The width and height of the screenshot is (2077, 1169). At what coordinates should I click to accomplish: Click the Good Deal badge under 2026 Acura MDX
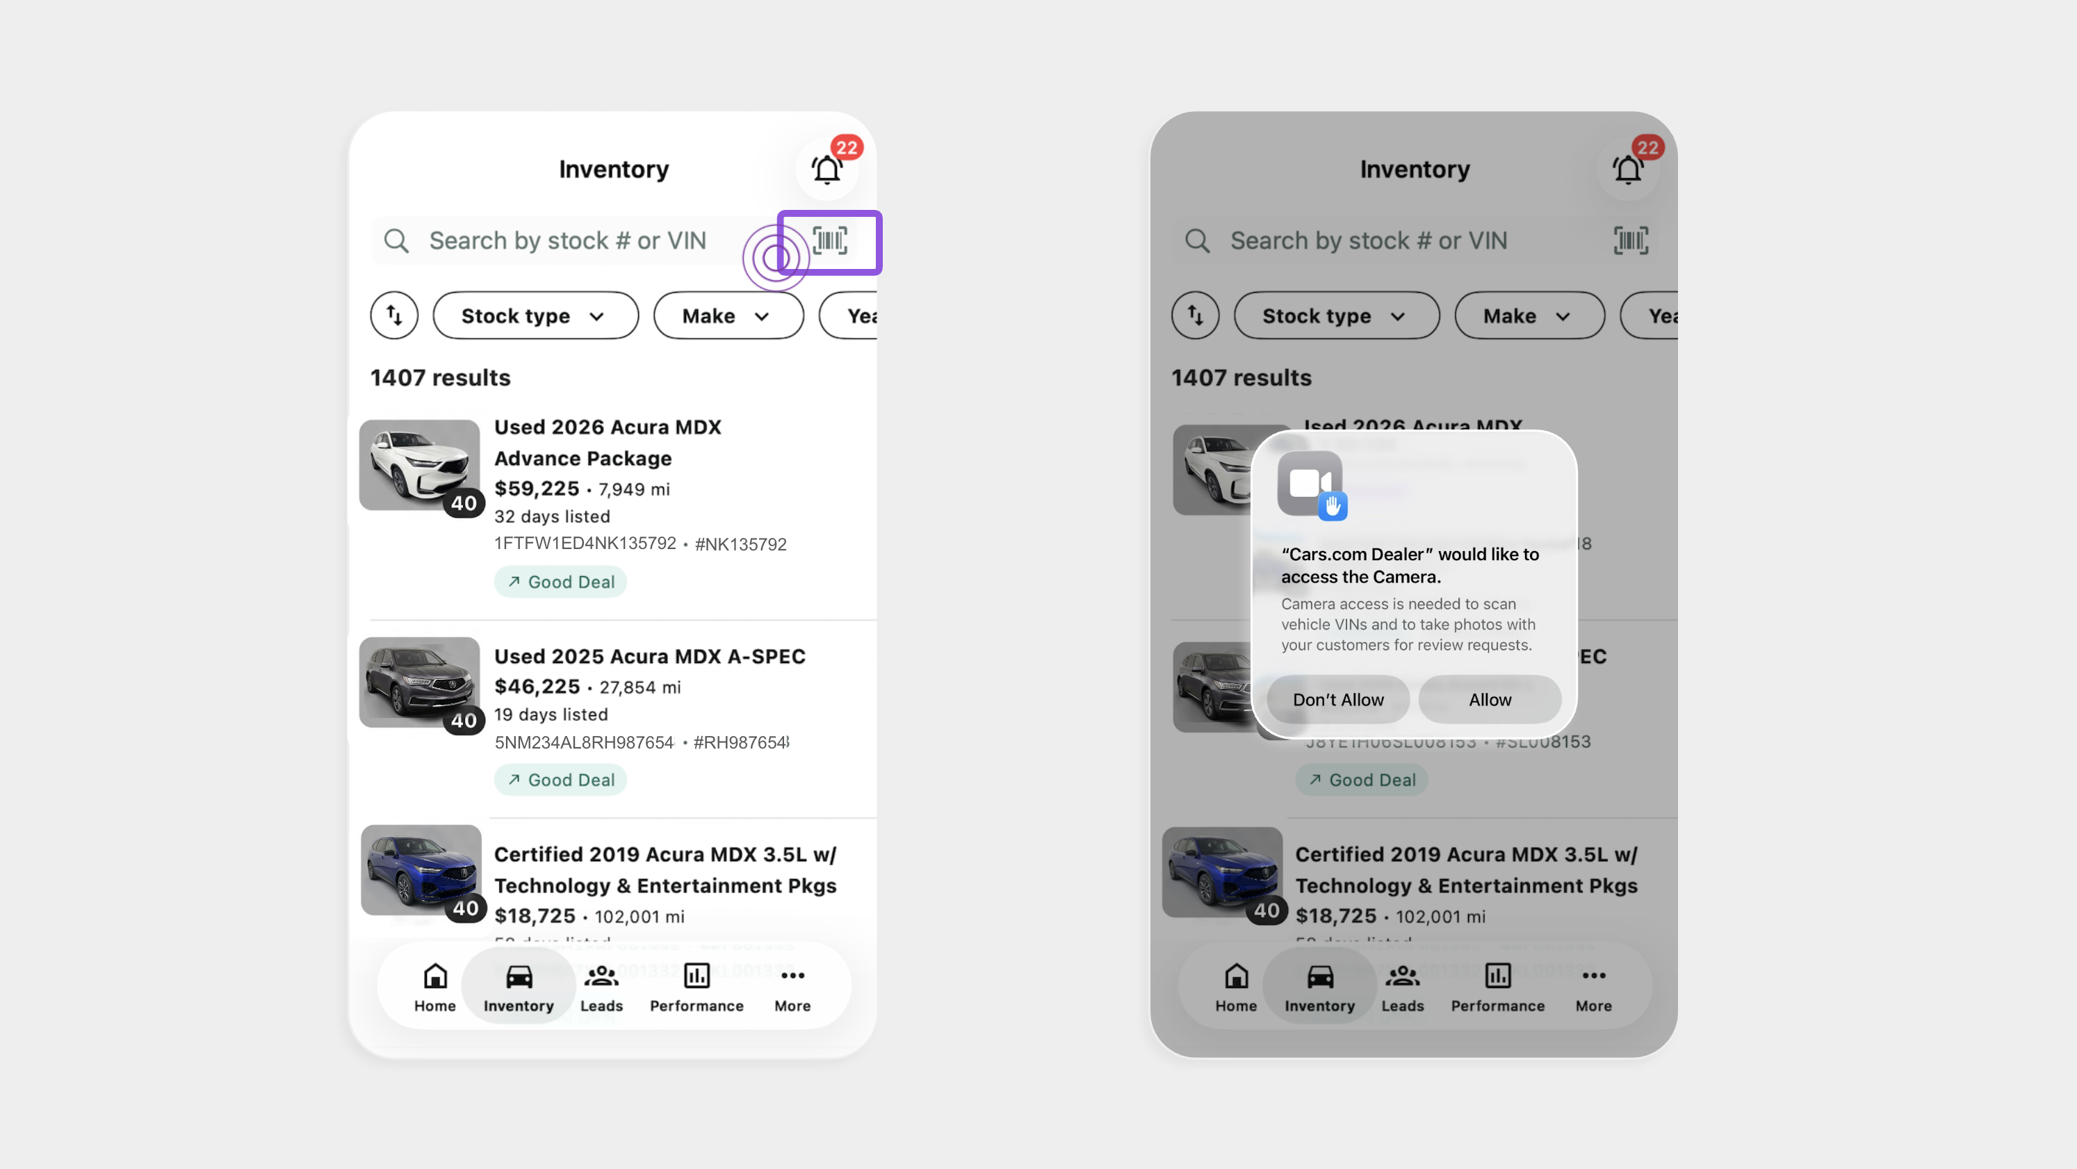coord(560,581)
